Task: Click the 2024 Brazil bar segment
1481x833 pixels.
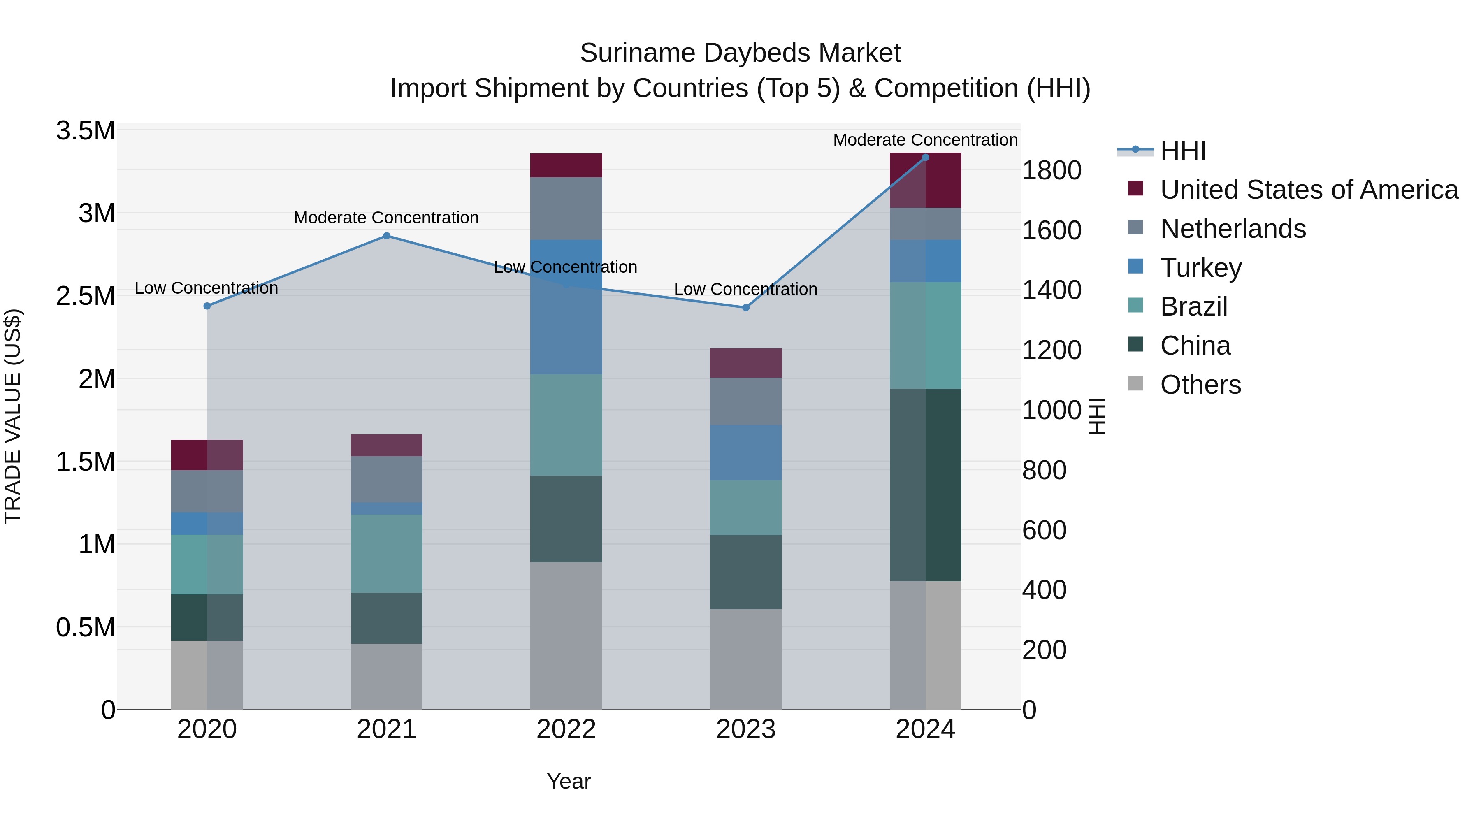Action: tap(926, 335)
